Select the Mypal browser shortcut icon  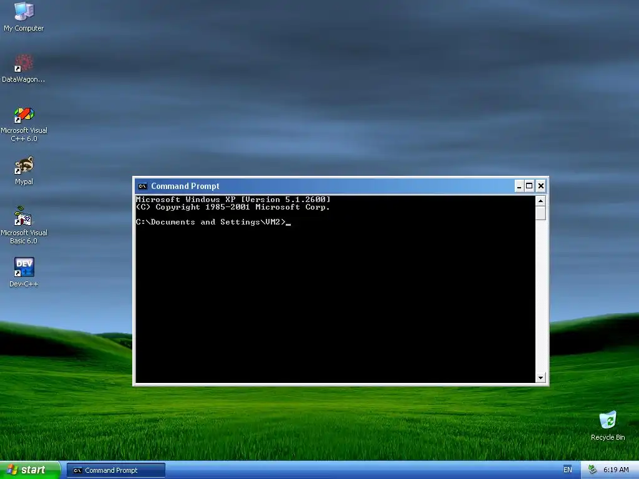(24, 171)
